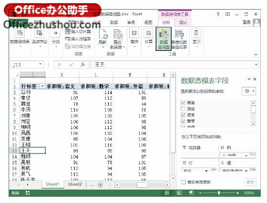Open the 数据 (Data) ribbon tab
This screenshot has width=267, height=203.
pyautogui.click(x=114, y=23)
